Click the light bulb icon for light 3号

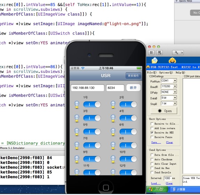point(77,118)
